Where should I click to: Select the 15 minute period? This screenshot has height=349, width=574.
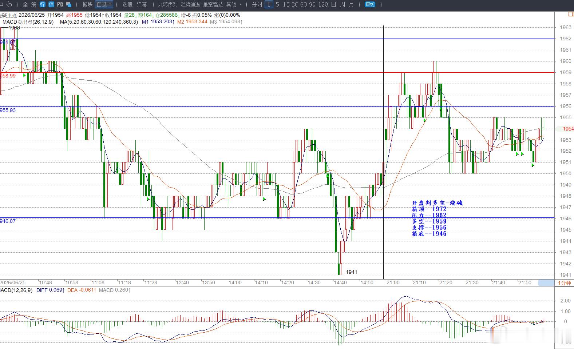[x=286, y=4]
